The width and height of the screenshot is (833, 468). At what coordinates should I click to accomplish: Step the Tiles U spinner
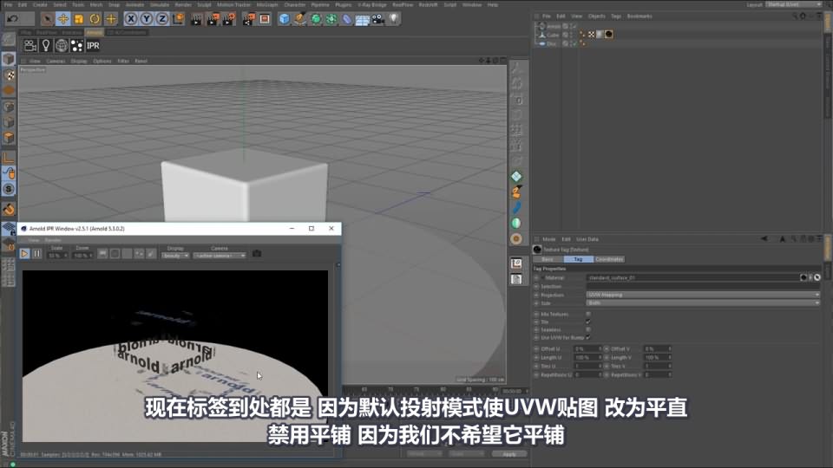600,366
